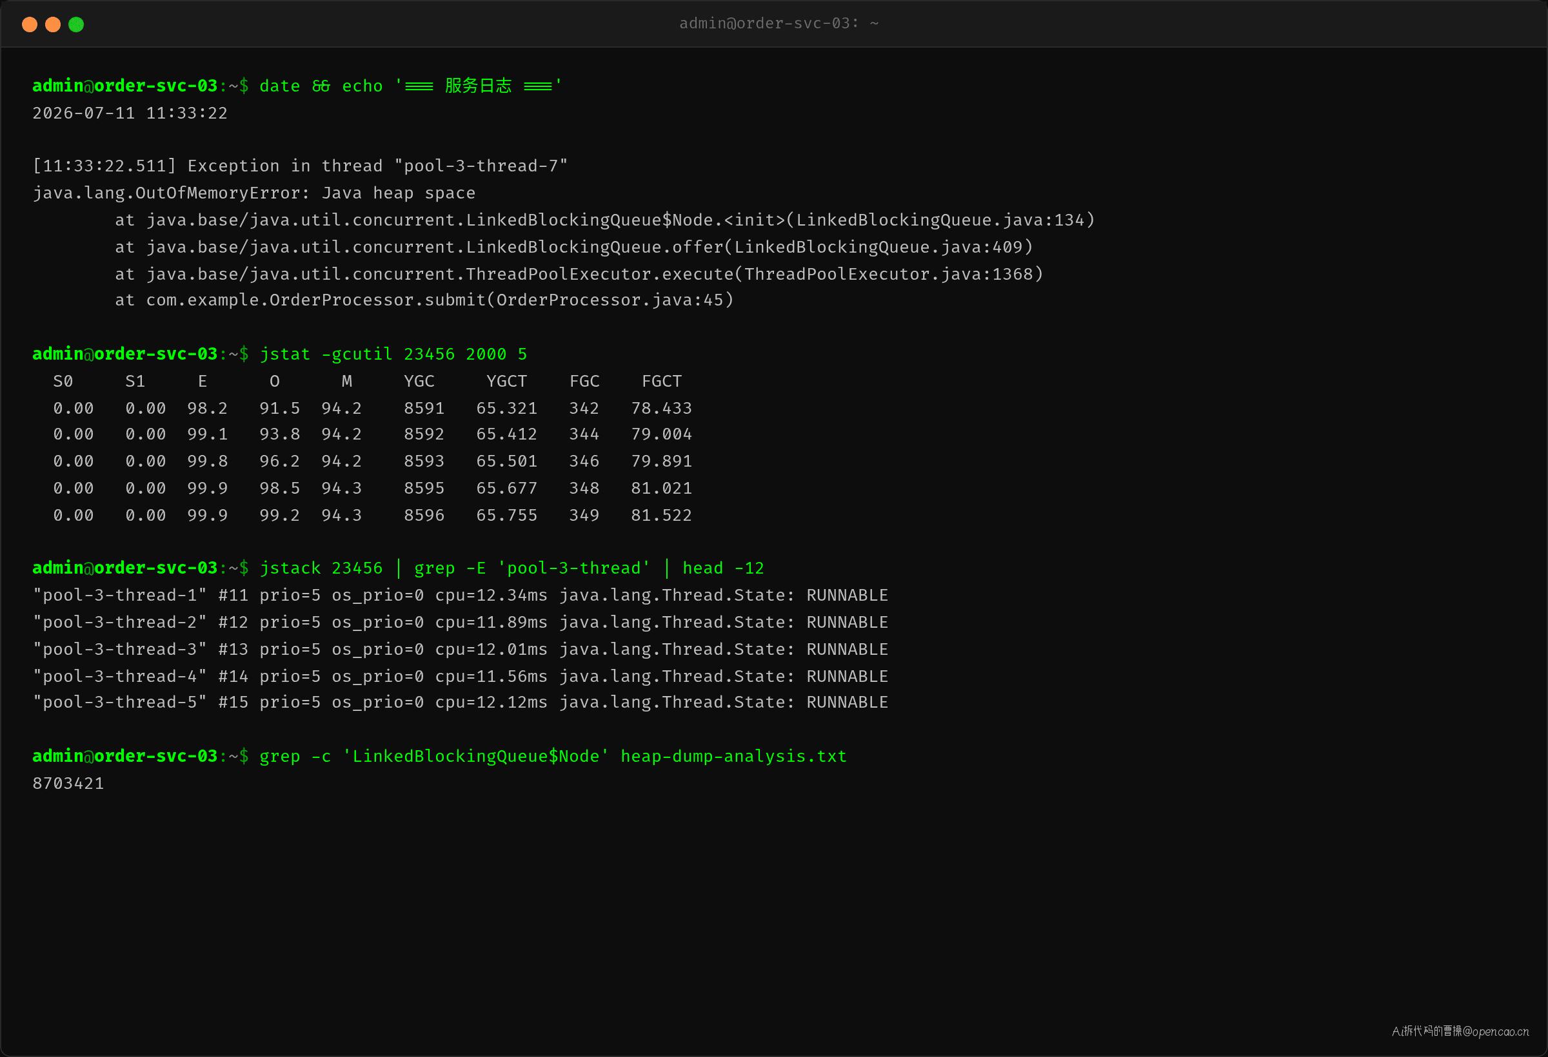The height and width of the screenshot is (1057, 1548).
Task: Click the ThreadPoolExecutor.java:1368 stack frame
Action: pyautogui.click(x=579, y=274)
